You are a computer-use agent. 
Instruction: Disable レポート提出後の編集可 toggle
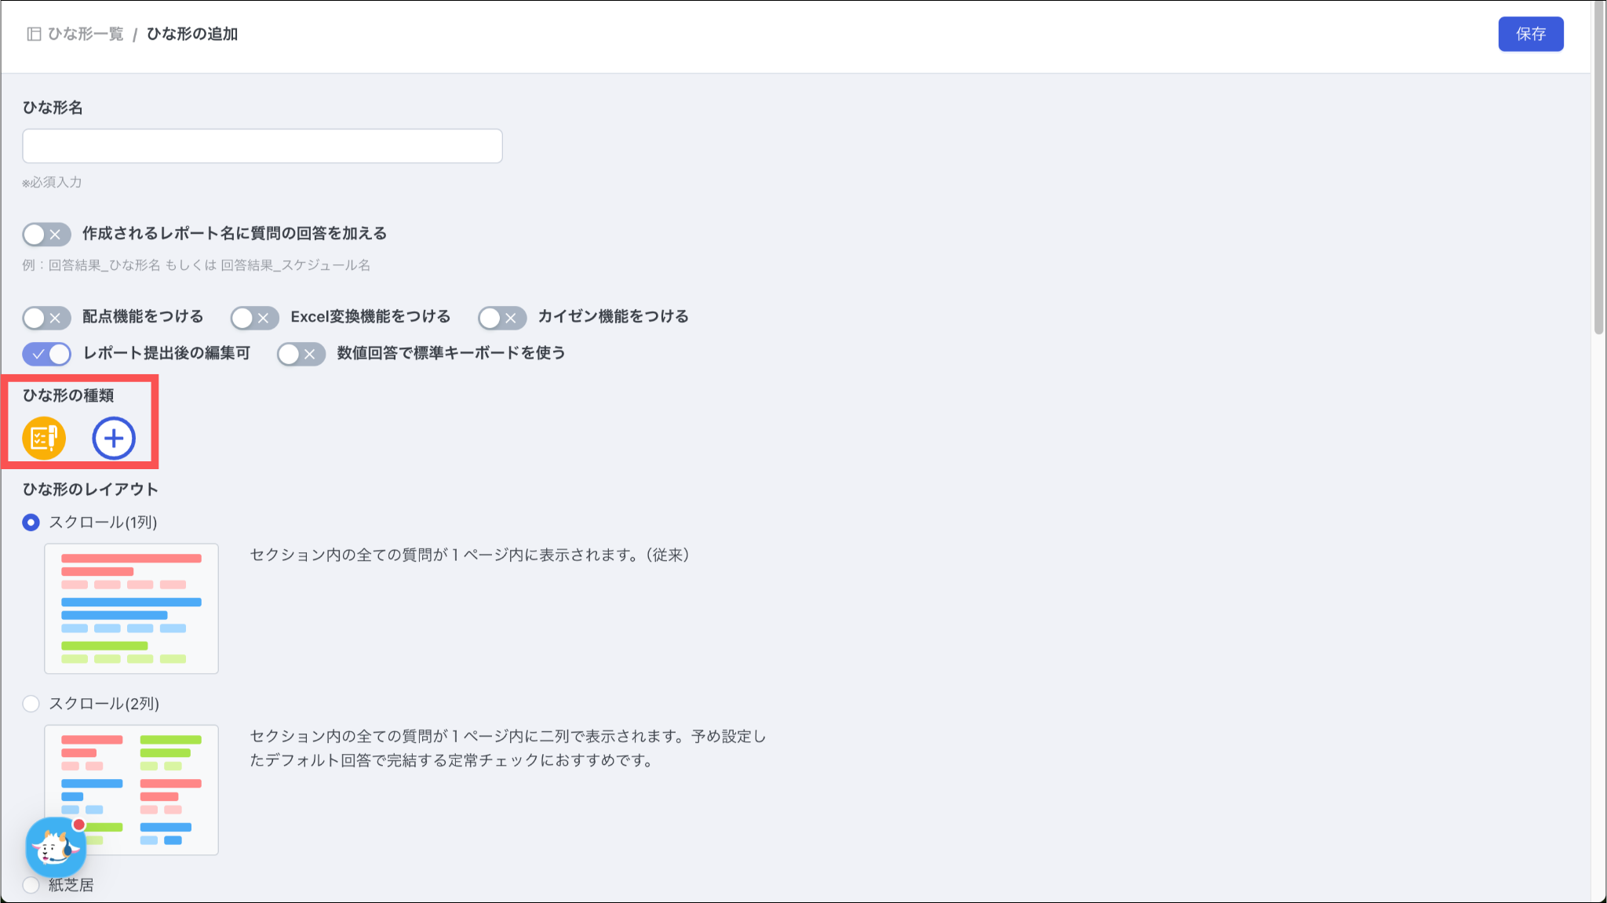(x=46, y=354)
